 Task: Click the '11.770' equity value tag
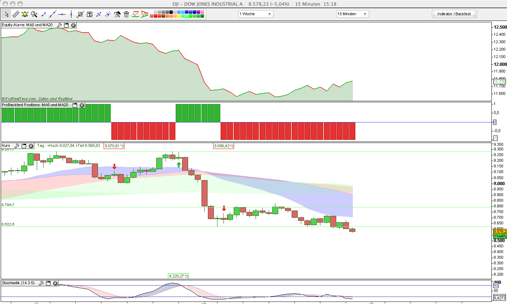[500, 81]
